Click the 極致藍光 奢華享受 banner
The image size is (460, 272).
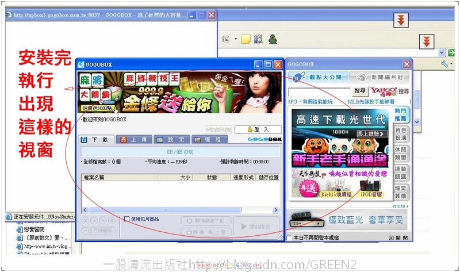(x=348, y=220)
